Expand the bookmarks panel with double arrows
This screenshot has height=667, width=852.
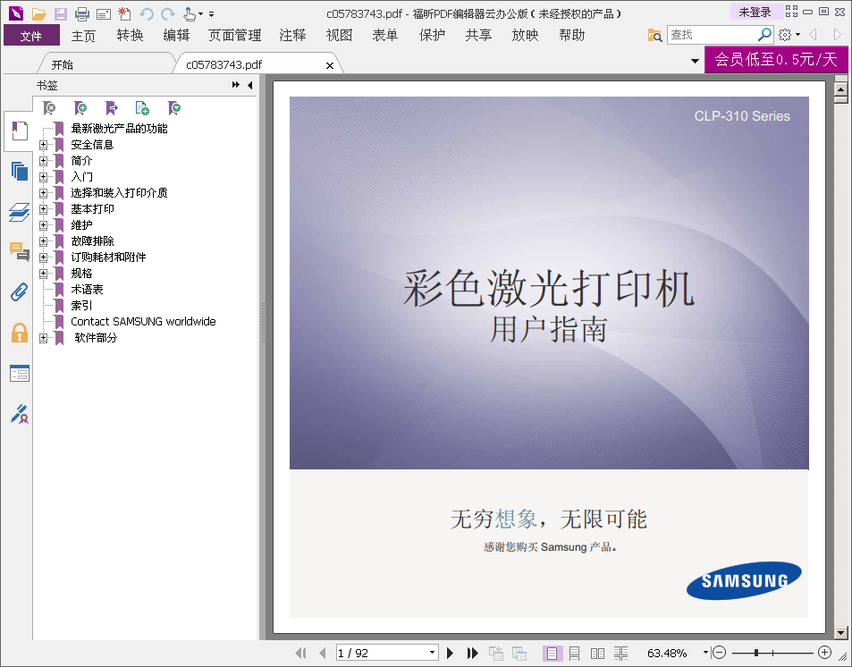tap(235, 85)
